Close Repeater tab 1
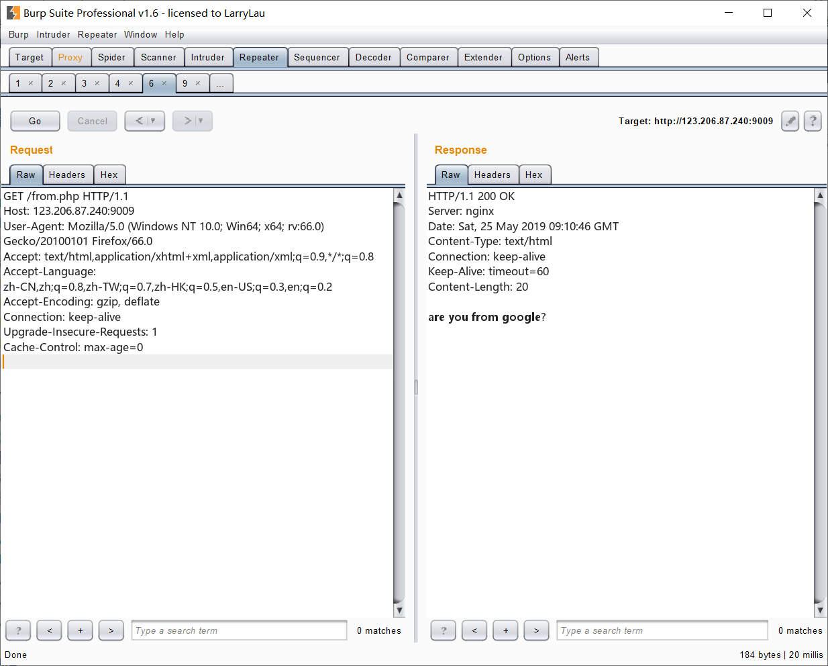The image size is (828, 666). (31, 83)
